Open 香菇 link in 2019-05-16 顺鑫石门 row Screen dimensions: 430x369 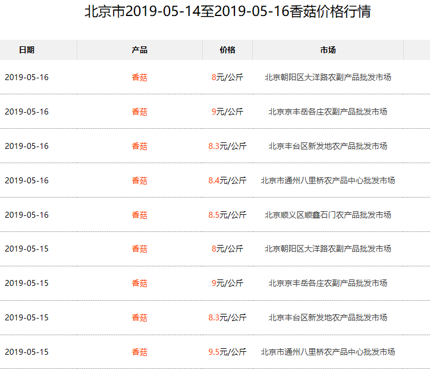(140, 215)
